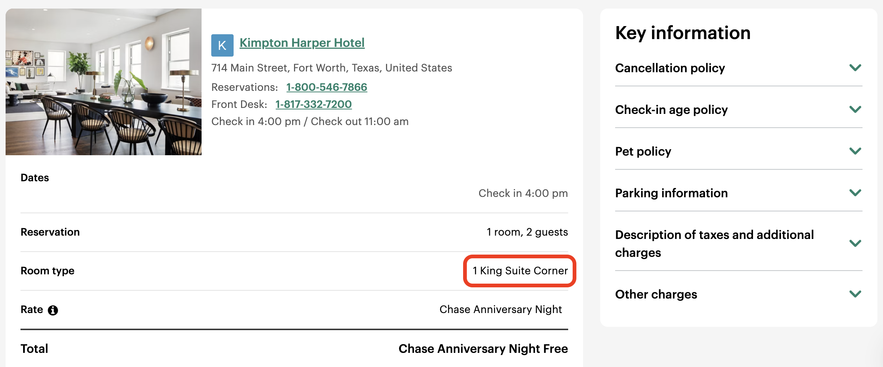Click the Other charges chevron icon
The height and width of the screenshot is (367, 883).
coord(855,294)
